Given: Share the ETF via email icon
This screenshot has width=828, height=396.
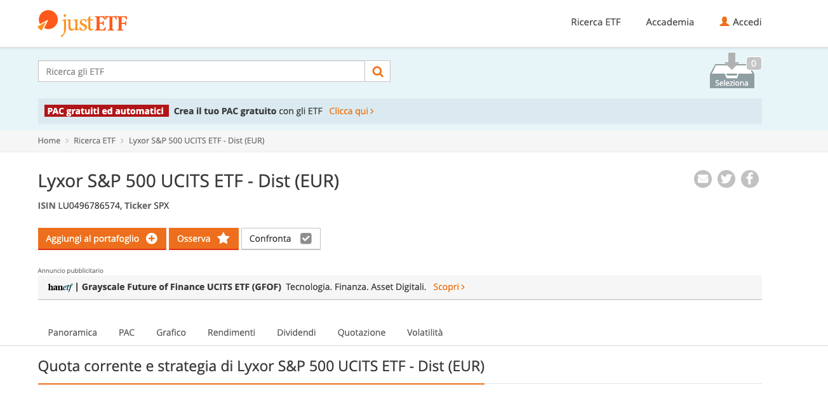Looking at the screenshot, I should point(703,179).
